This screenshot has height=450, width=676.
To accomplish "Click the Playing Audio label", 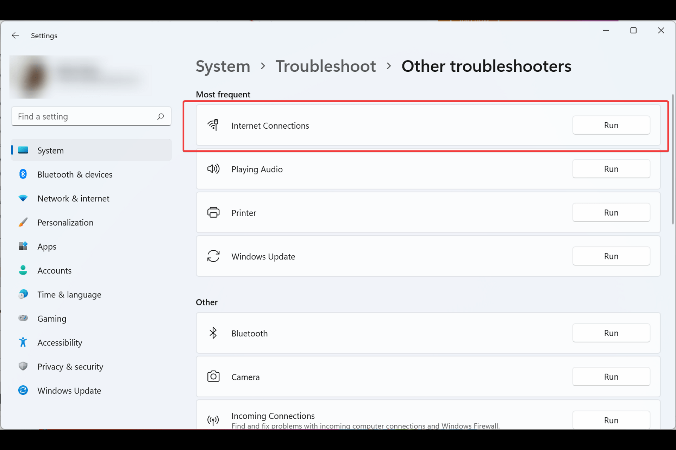I will point(257,169).
